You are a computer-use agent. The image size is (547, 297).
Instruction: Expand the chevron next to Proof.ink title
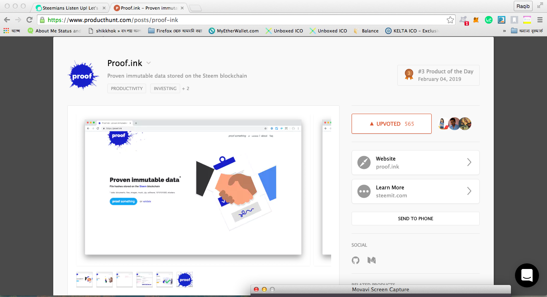(148, 63)
